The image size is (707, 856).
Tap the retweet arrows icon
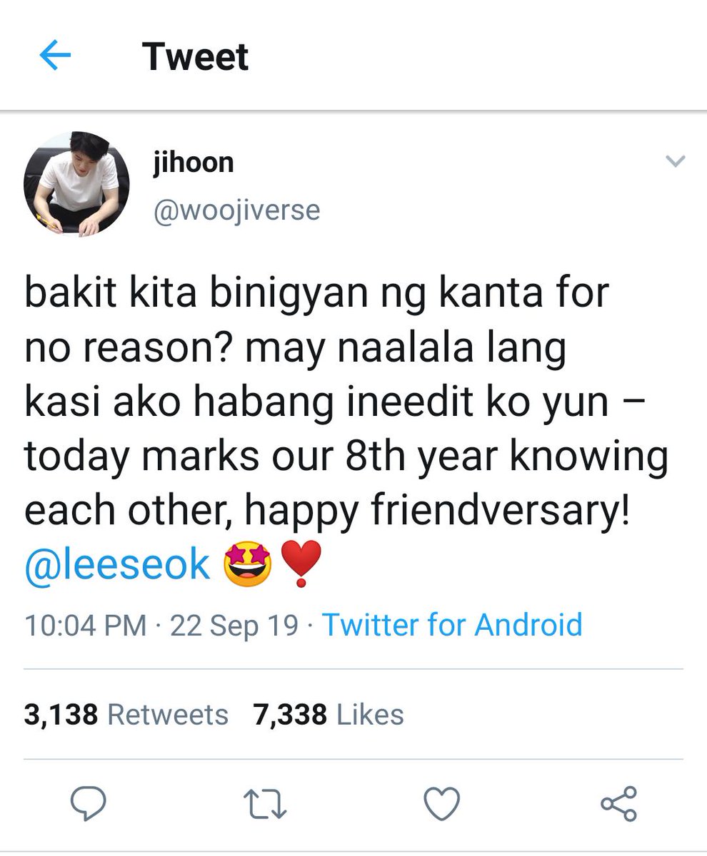[265, 804]
